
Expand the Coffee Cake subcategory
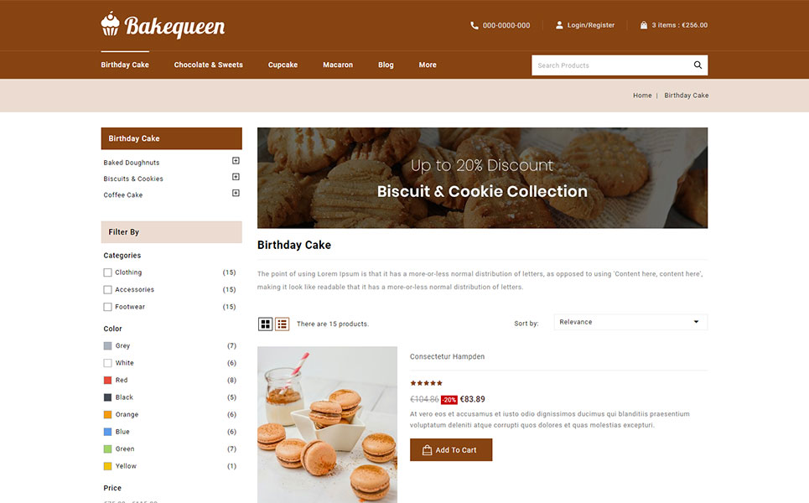236,194
